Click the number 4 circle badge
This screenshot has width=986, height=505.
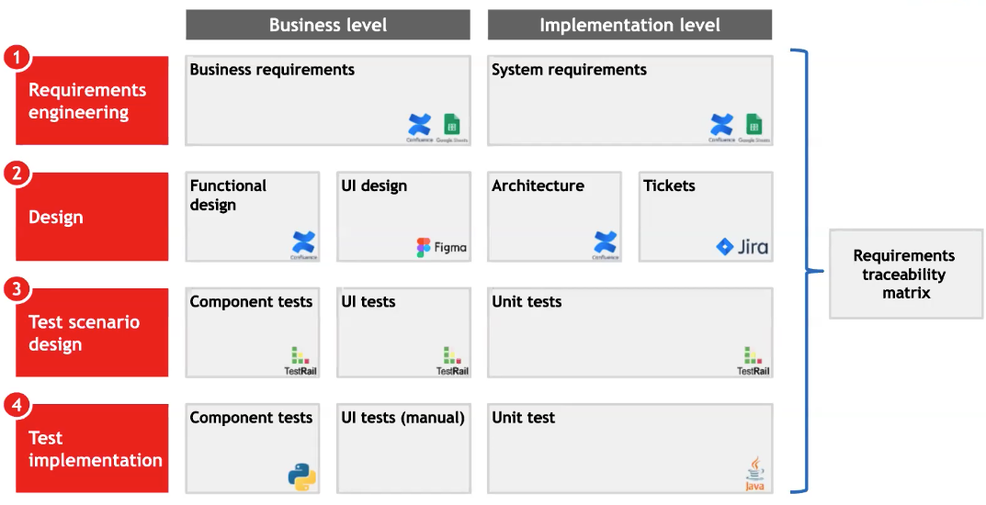(17, 404)
